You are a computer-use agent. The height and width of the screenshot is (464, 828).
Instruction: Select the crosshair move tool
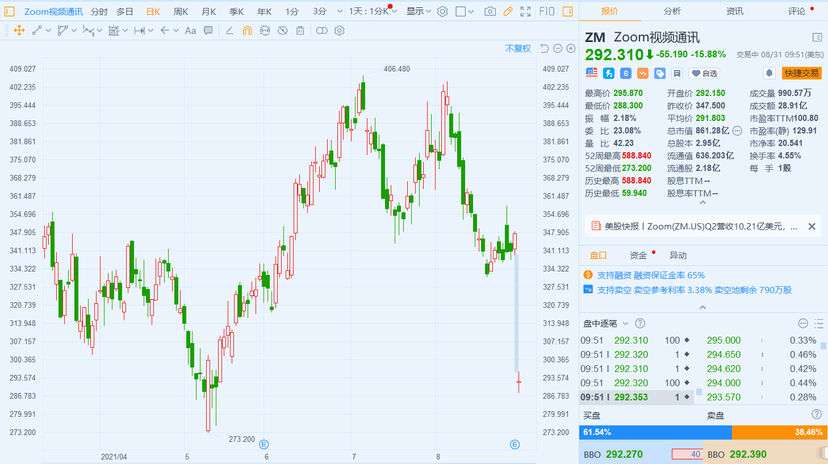[19, 31]
